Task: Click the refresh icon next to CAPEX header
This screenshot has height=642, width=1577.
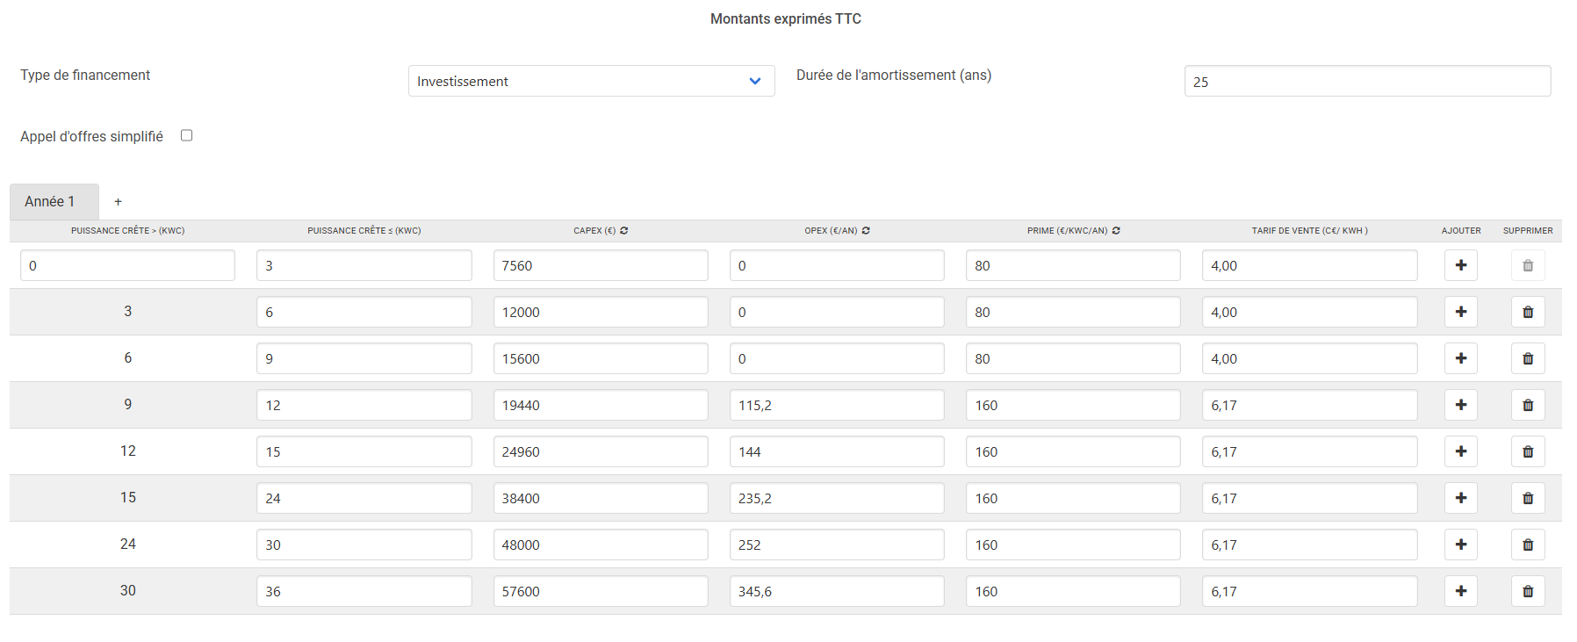Action: pyautogui.click(x=623, y=231)
